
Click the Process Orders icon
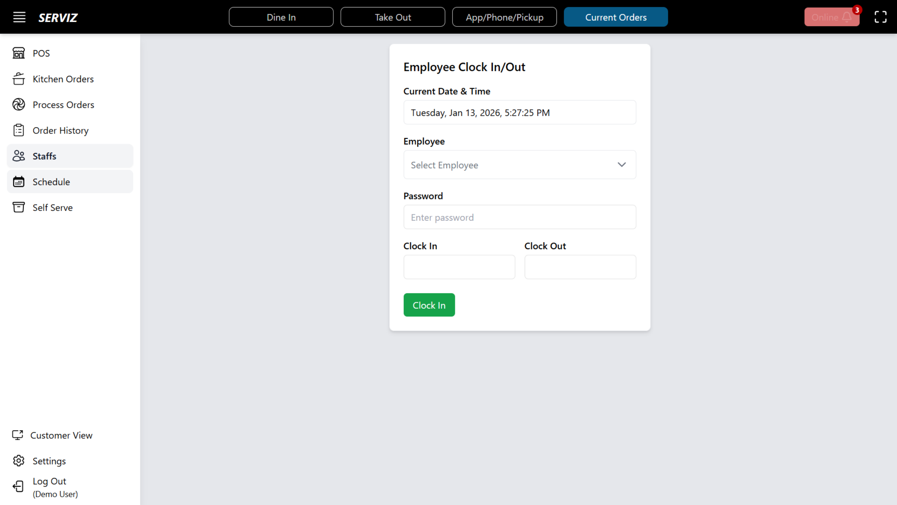pos(19,105)
